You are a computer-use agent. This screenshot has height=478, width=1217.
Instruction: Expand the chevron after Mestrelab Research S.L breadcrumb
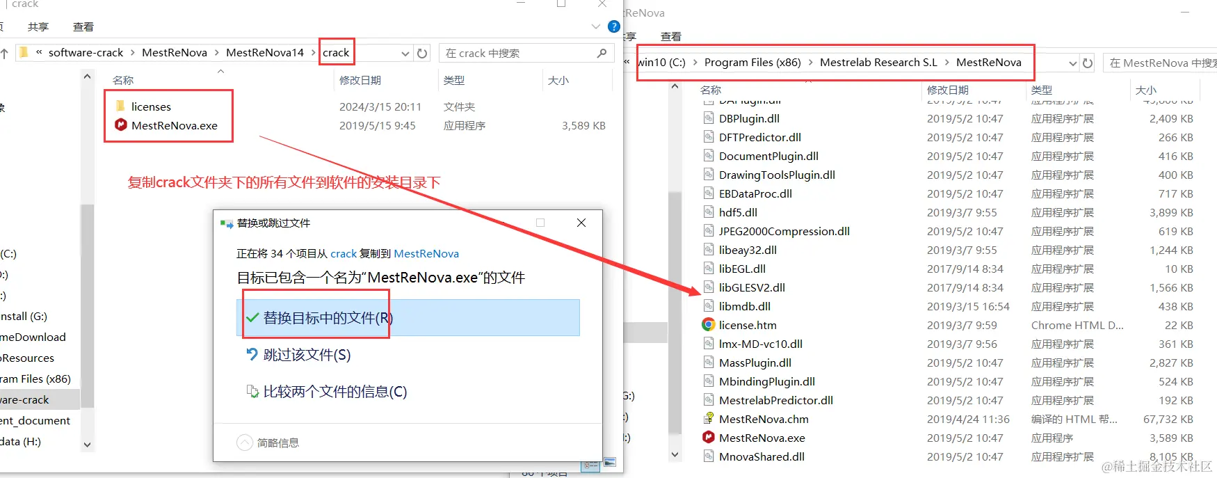click(946, 62)
